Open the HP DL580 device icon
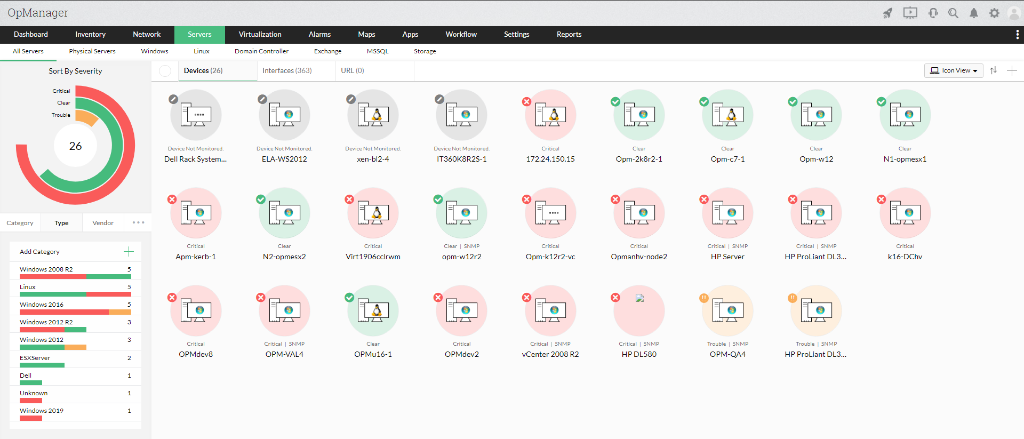Viewport: 1024px width, 439px height. point(639,310)
